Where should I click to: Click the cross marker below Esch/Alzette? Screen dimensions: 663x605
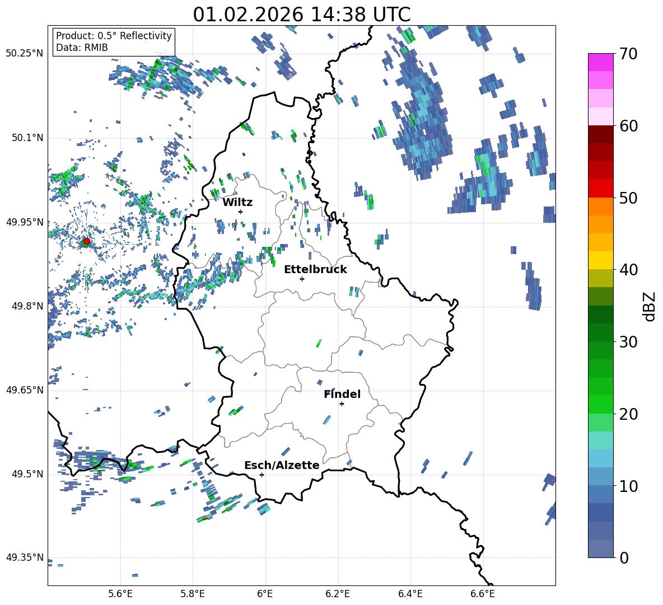(262, 475)
